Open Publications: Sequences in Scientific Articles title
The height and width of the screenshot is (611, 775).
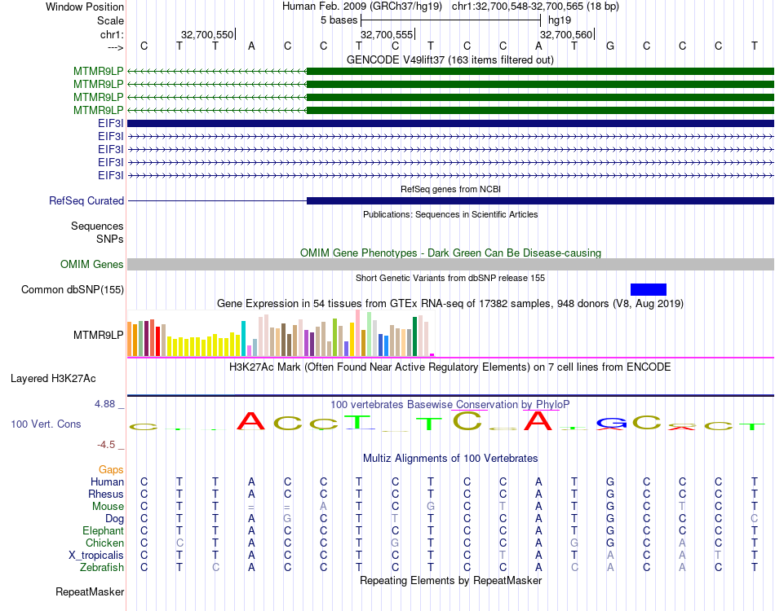[x=450, y=214]
